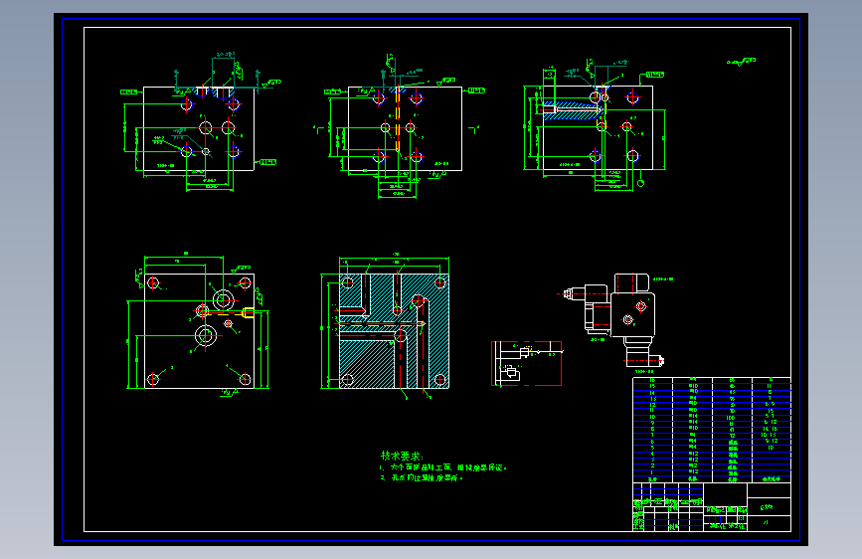Click the 1:1 scale cell in title block
The height and width of the screenshot is (559, 862).
tap(741, 518)
